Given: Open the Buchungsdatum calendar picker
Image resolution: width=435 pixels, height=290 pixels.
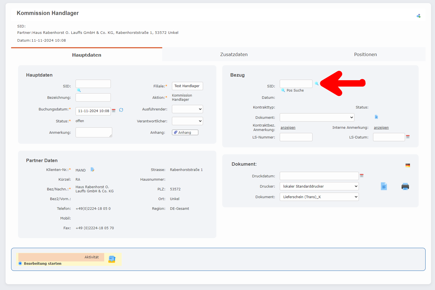Looking at the screenshot, I should [114, 111].
